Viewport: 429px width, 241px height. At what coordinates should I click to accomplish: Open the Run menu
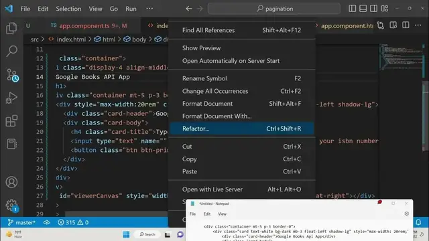tap(131, 9)
